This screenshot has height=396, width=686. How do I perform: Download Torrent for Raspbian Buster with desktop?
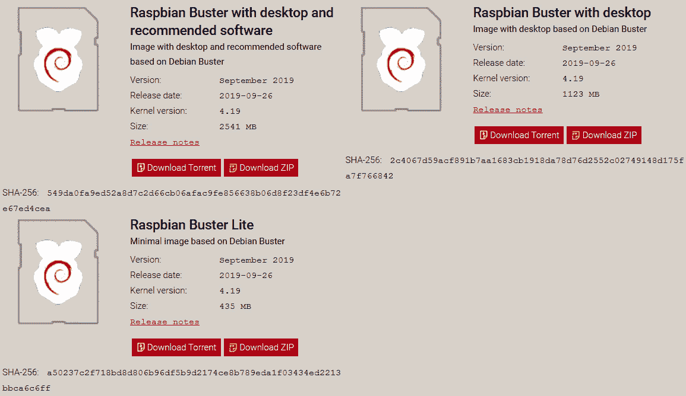519,135
